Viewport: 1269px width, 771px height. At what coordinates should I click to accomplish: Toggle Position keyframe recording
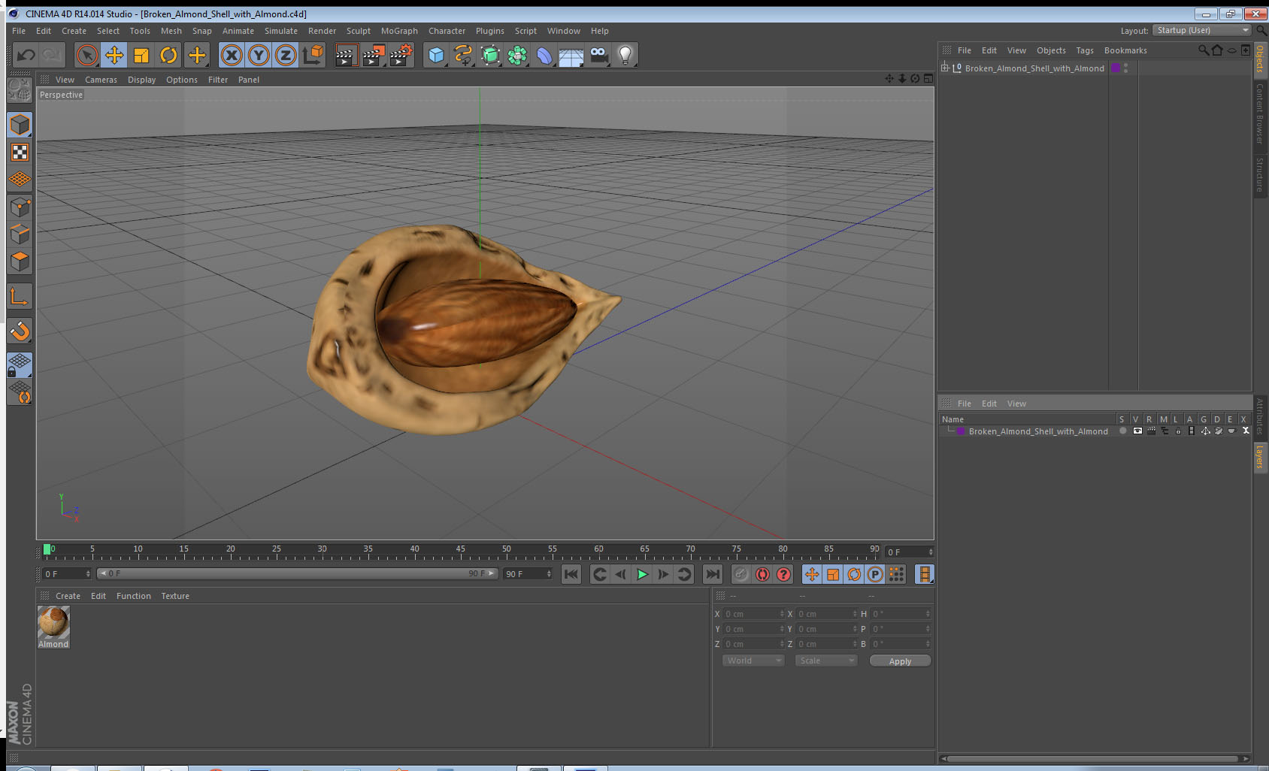(x=812, y=574)
